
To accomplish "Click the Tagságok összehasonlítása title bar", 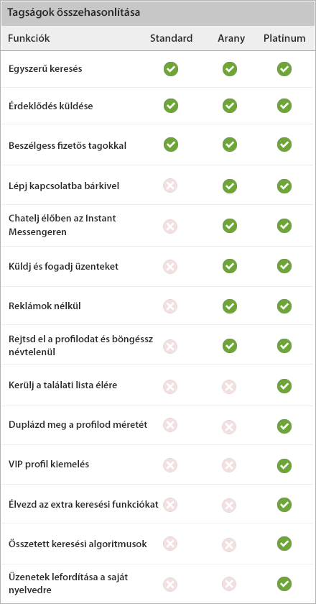I will 158,13.
